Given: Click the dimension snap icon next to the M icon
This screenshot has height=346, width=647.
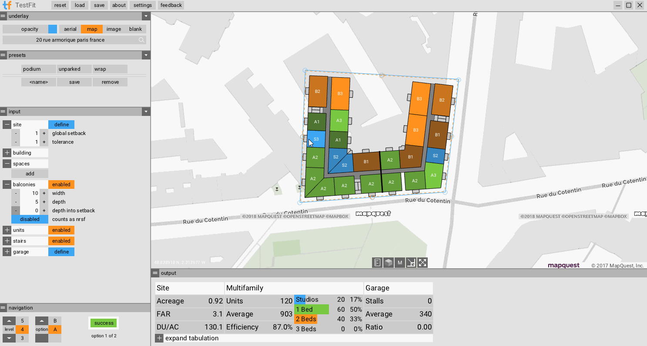Looking at the screenshot, I should click(410, 262).
